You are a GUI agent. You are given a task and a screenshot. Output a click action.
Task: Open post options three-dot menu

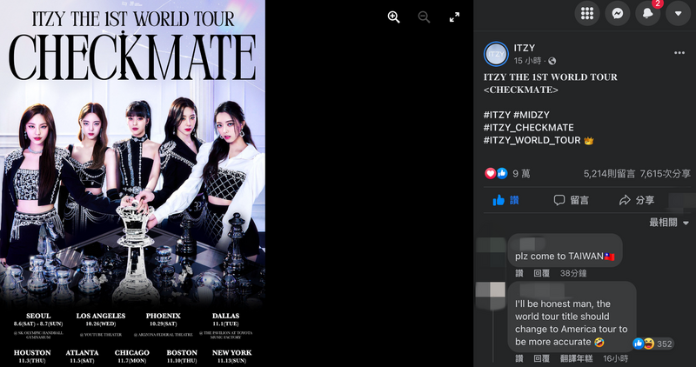pos(679,53)
